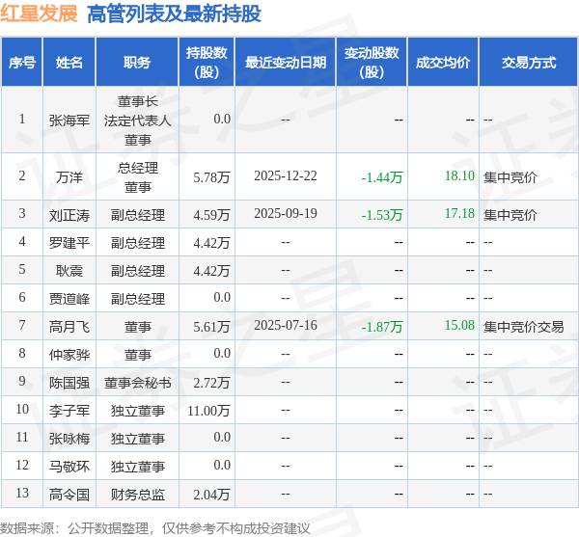Screen dimensions: 579x537
Task: Click 陈国强's position 董事会秘书
Action: (137, 383)
